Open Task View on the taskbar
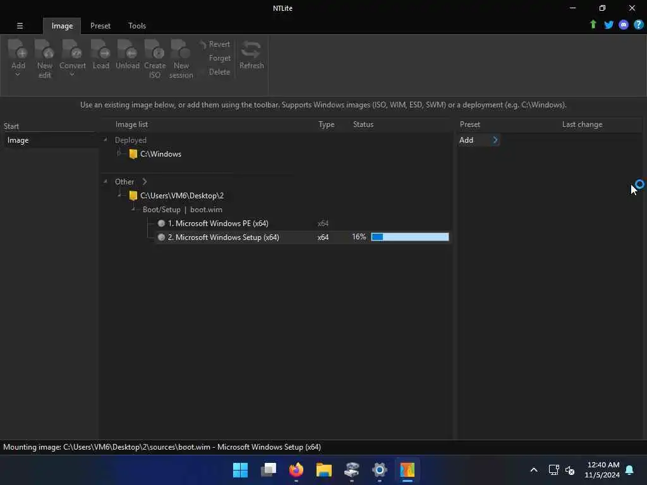The height and width of the screenshot is (485, 647). [x=268, y=470]
